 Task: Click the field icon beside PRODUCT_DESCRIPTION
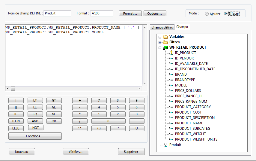pyautogui.click(x=171, y=118)
